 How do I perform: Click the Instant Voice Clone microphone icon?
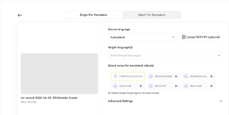(115, 76)
